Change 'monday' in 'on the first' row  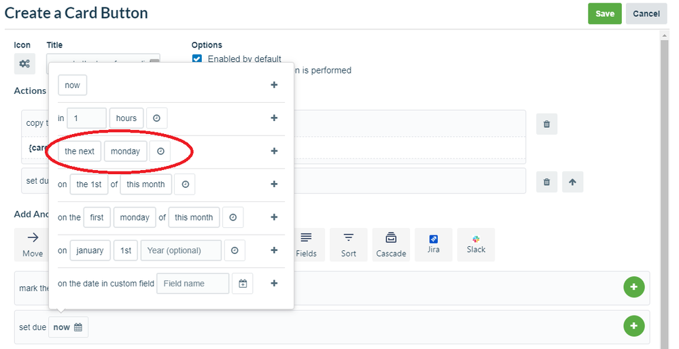click(135, 217)
